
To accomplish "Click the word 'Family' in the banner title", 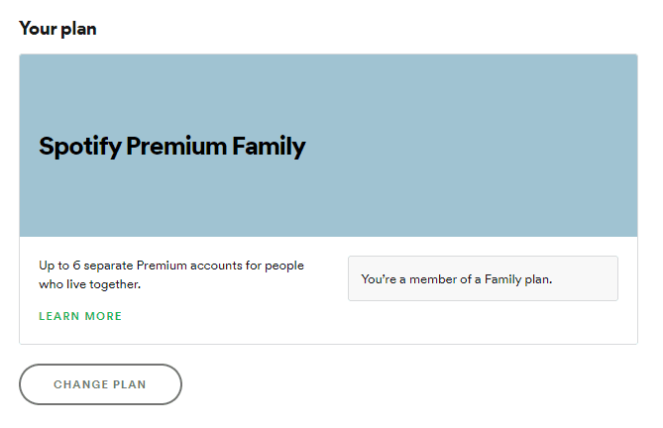I will point(269,147).
